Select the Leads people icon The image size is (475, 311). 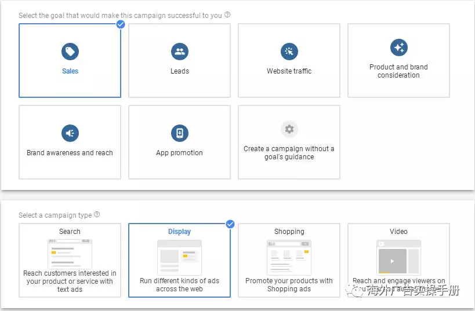click(x=179, y=52)
